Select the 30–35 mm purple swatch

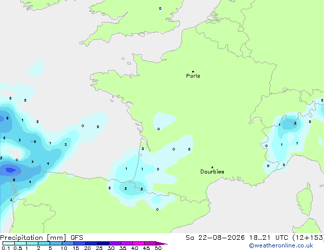pyautogui.click(x=115, y=243)
